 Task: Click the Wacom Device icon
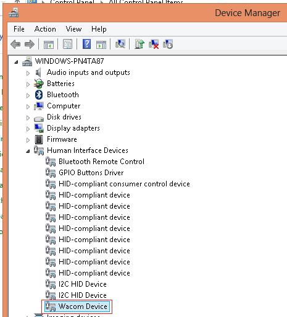[51, 306]
